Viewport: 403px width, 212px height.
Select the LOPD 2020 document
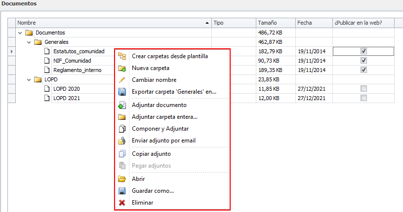(x=67, y=89)
